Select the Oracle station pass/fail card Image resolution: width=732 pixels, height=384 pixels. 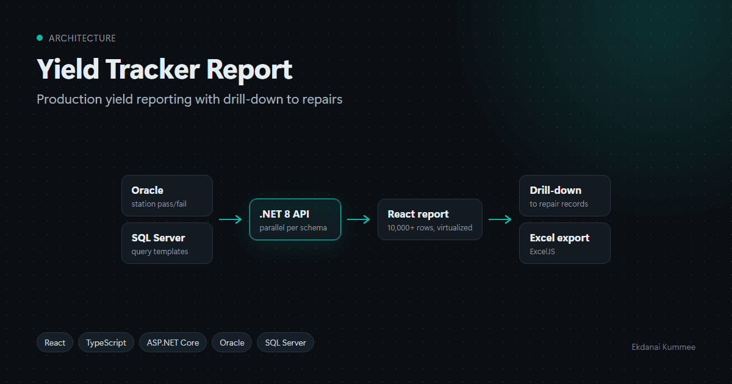pyautogui.click(x=167, y=196)
